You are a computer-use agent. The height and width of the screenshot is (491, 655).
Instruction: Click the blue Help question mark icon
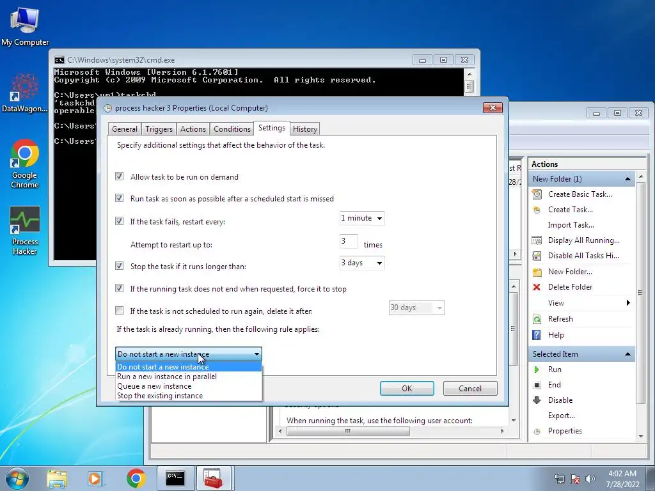coord(537,335)
